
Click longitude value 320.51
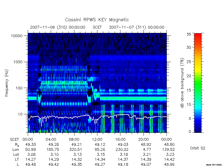75,149
